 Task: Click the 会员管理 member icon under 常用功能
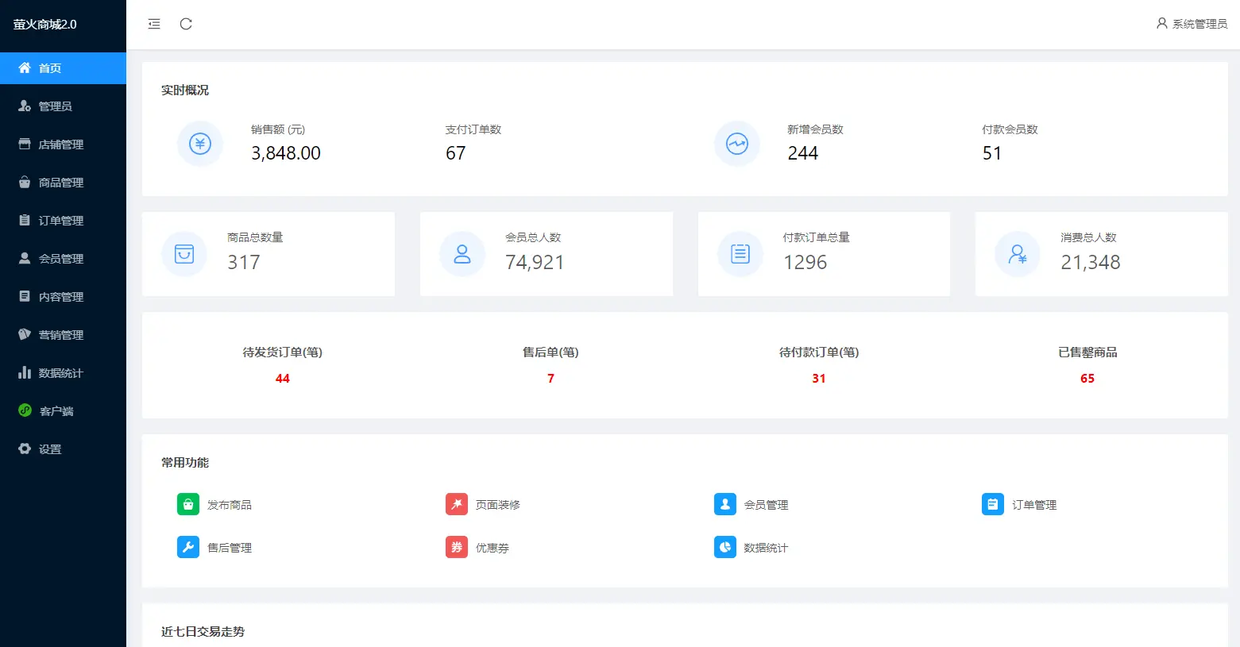tap(724, 504)
